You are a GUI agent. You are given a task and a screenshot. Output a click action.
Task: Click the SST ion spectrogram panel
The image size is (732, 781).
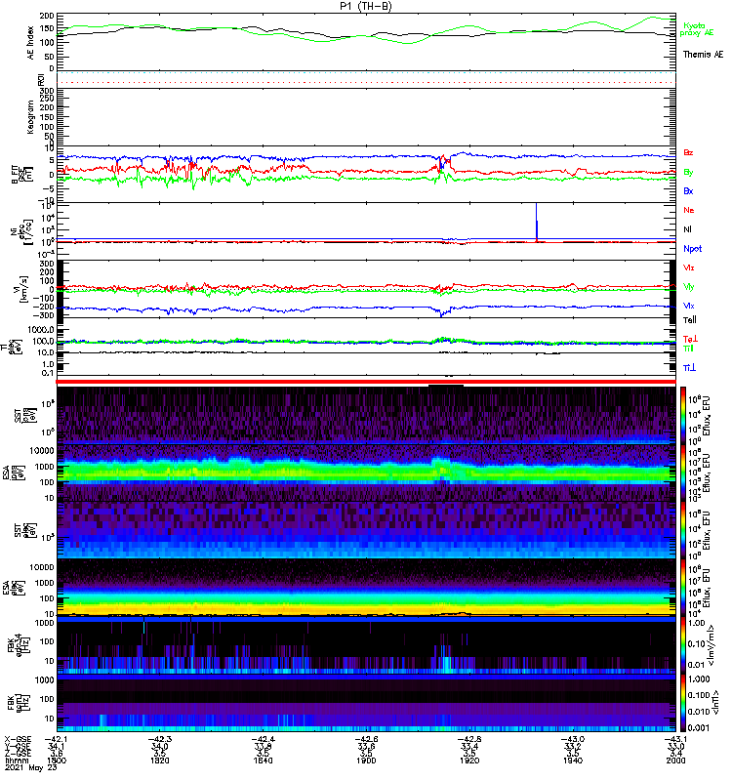tap(366, 416)
